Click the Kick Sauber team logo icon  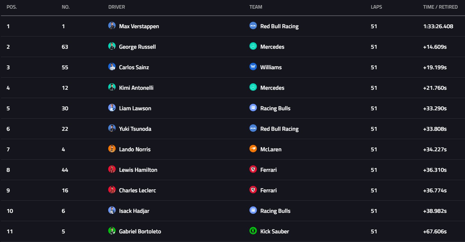[253, 231]
